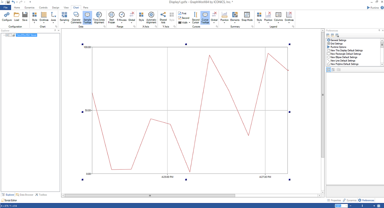Screen dimensions: 384x208
Task: Toggle Sample Tooltips off
Action: point(87,17)
